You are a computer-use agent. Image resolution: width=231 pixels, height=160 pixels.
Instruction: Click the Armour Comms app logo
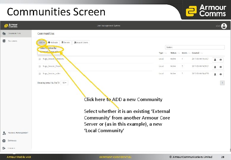pyautogui.click(x=11, y=26)
